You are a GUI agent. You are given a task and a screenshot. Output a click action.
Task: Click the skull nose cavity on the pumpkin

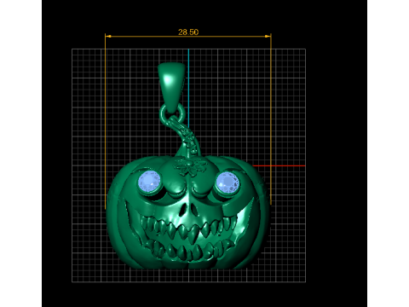point(188,210)
